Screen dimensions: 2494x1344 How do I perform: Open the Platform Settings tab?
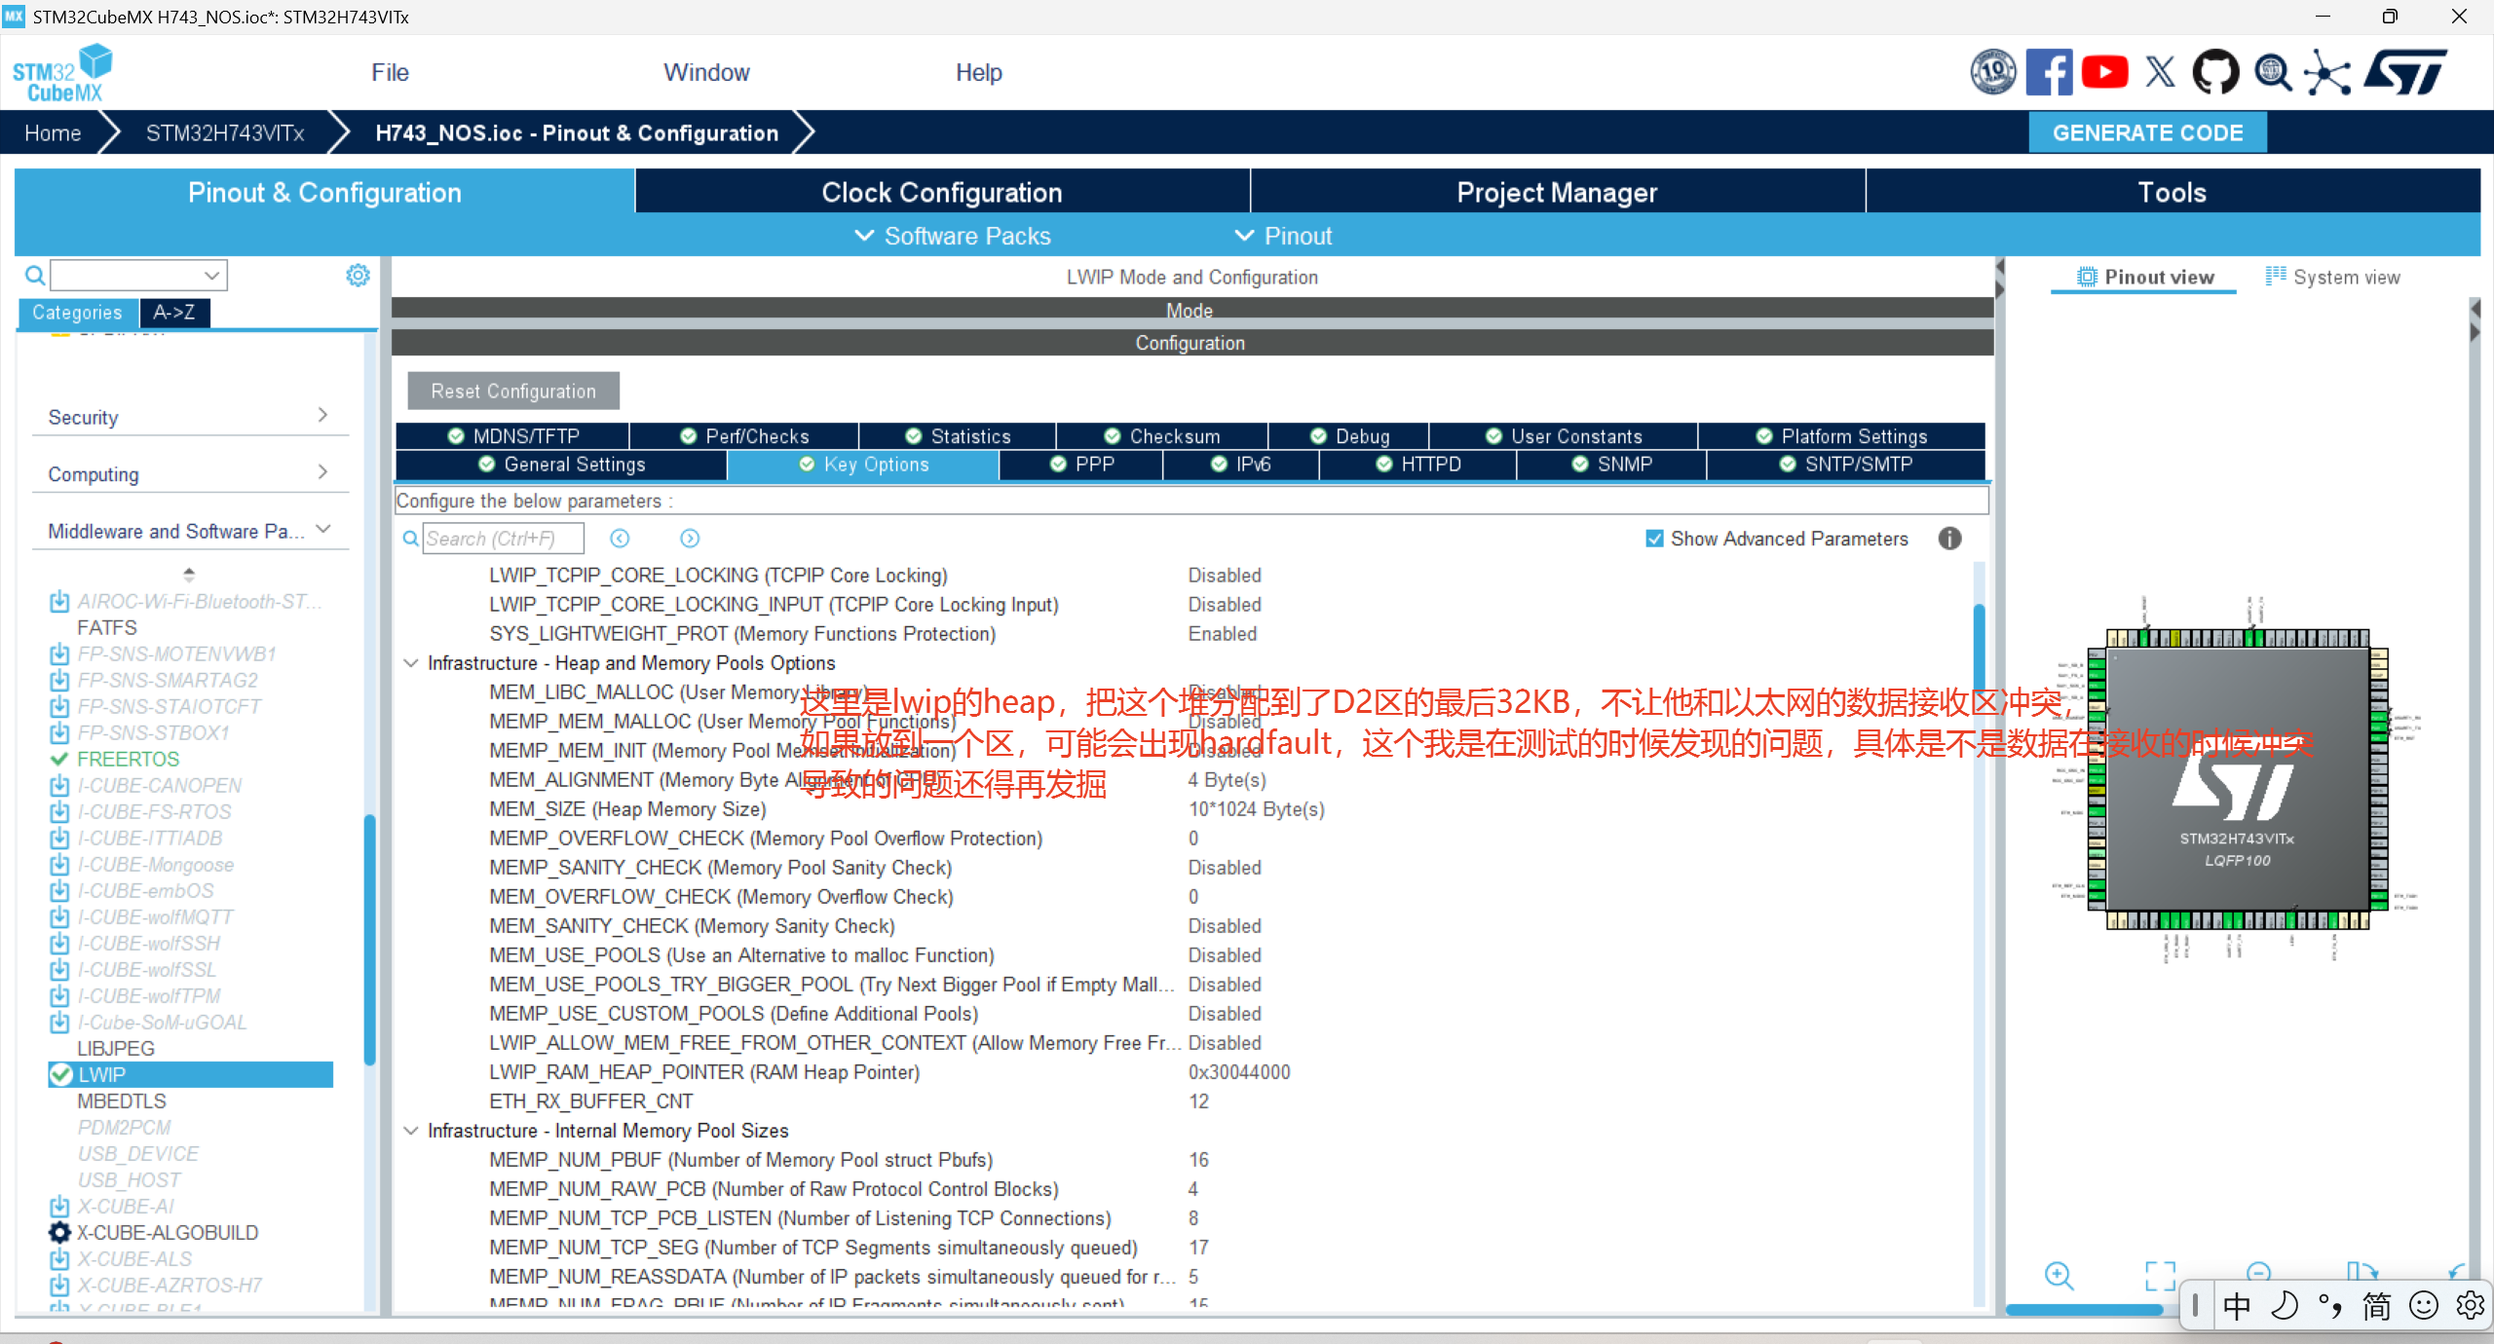(x=1842, y=436)
